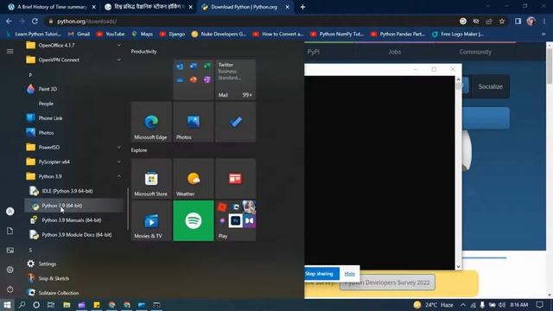Open the Mail tile showing 99+
The image size is (553, 311).
[236, 79]
